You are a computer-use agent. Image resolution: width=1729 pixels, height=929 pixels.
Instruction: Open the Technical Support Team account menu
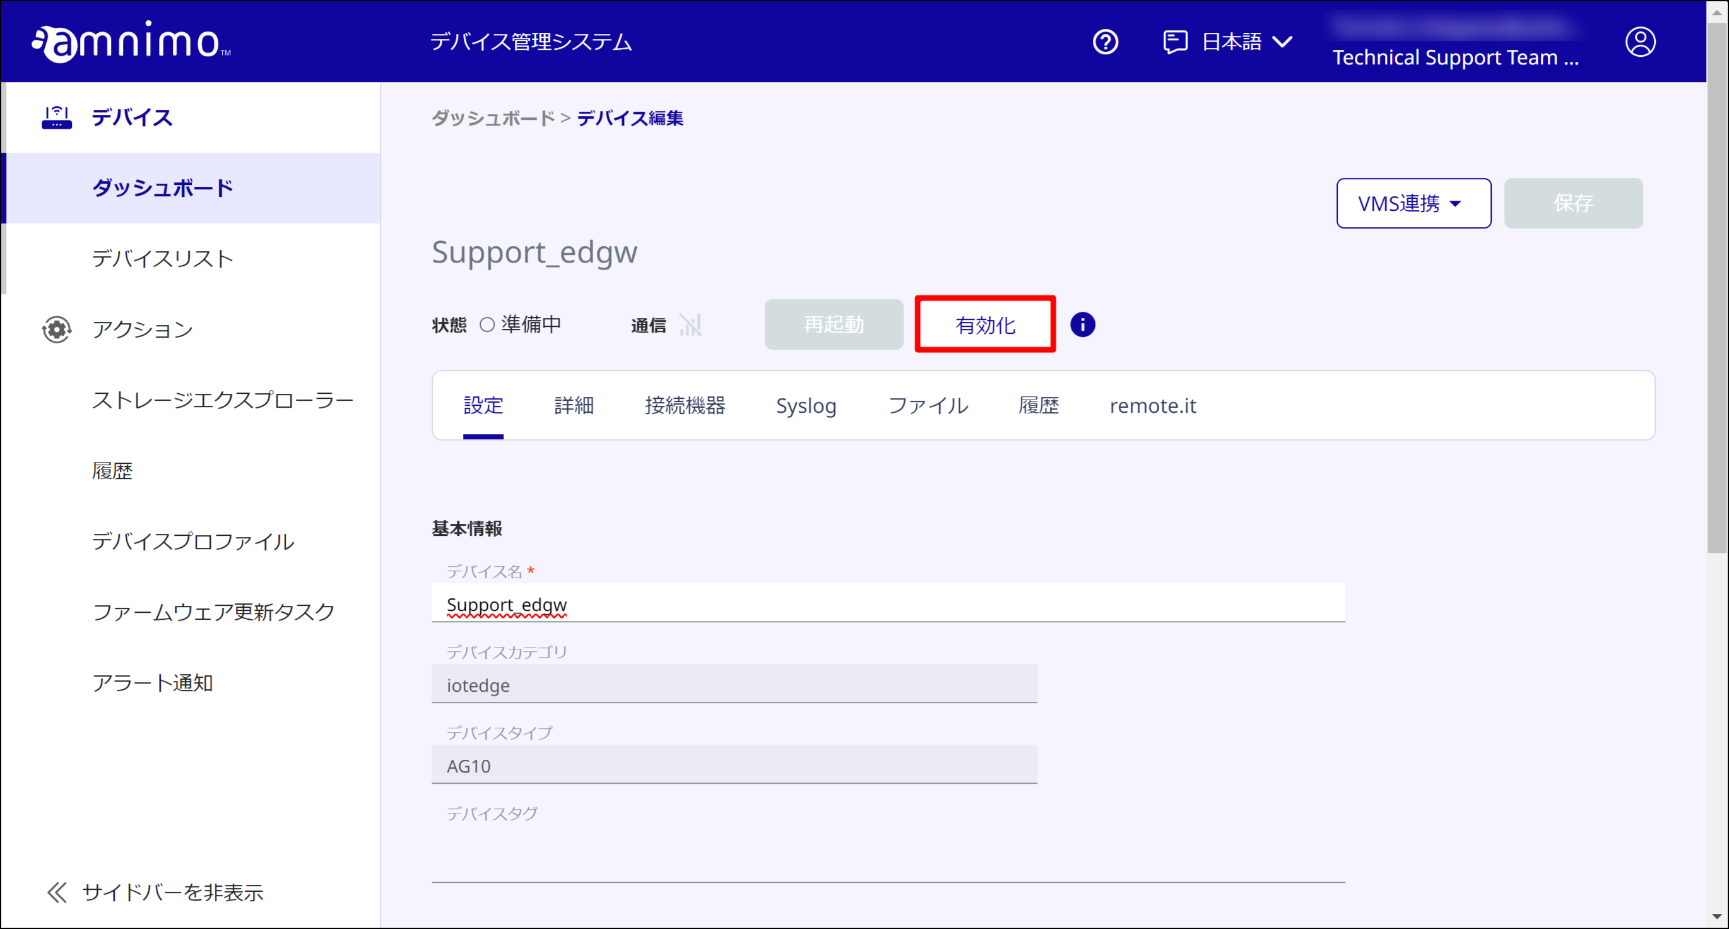(1455, 57)
